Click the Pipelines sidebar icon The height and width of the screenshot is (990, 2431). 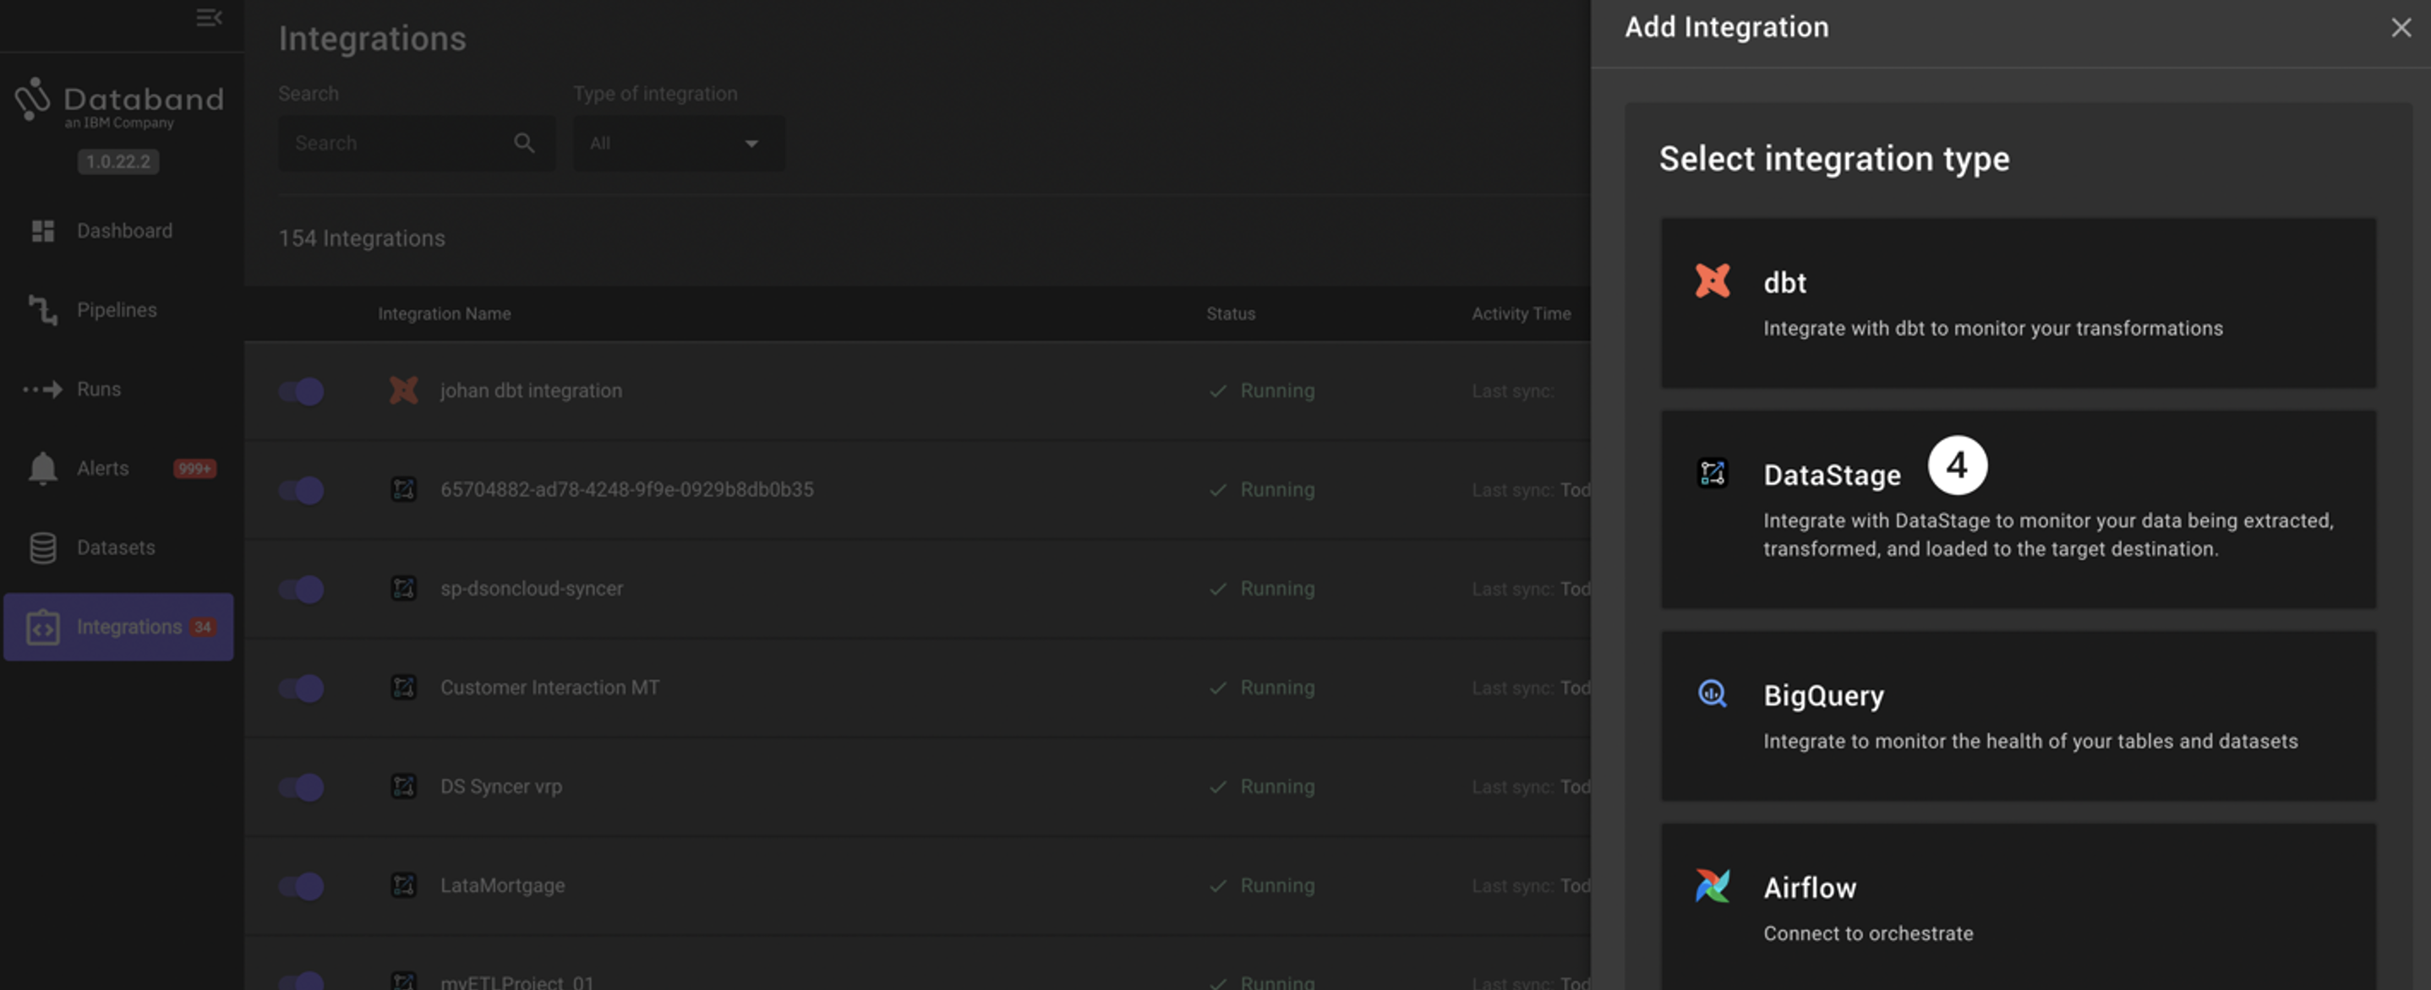[x=43, y=310]
